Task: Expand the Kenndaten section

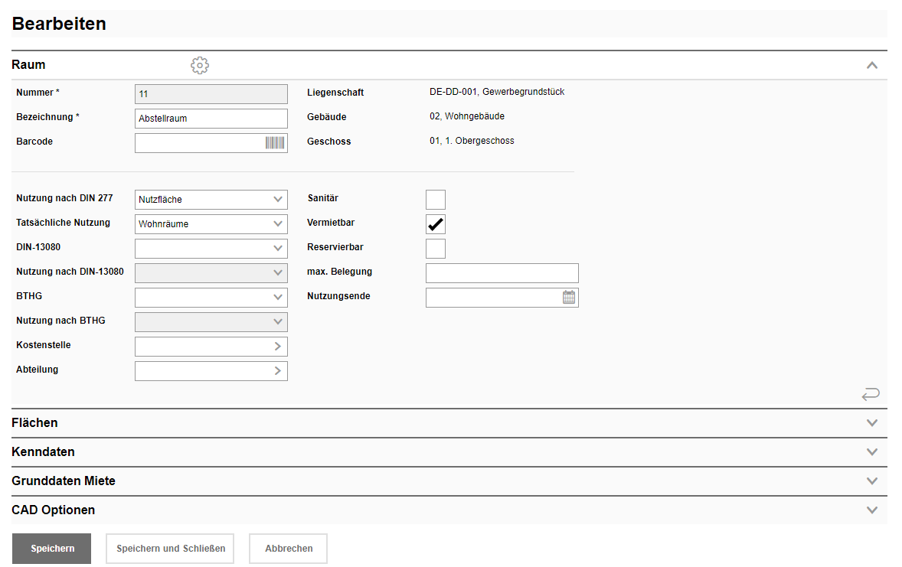Action: [x=871, y=452]
